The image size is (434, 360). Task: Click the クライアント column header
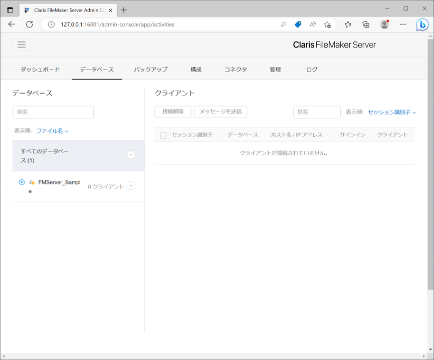[x=392, y=134]
